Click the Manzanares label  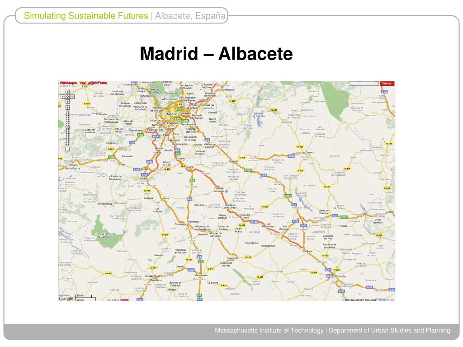201,275
